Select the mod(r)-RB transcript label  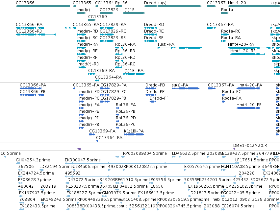pos(89,64)
